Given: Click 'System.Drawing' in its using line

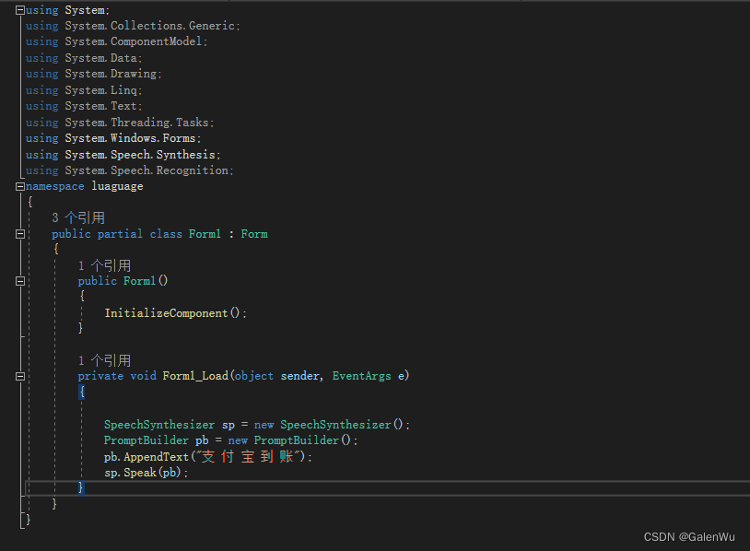Looking at the screenshot, I should [x=111, y=74].
